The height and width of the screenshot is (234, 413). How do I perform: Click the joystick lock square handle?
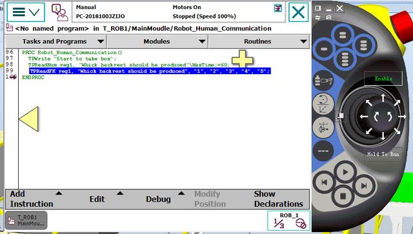[x=341, y=115]
